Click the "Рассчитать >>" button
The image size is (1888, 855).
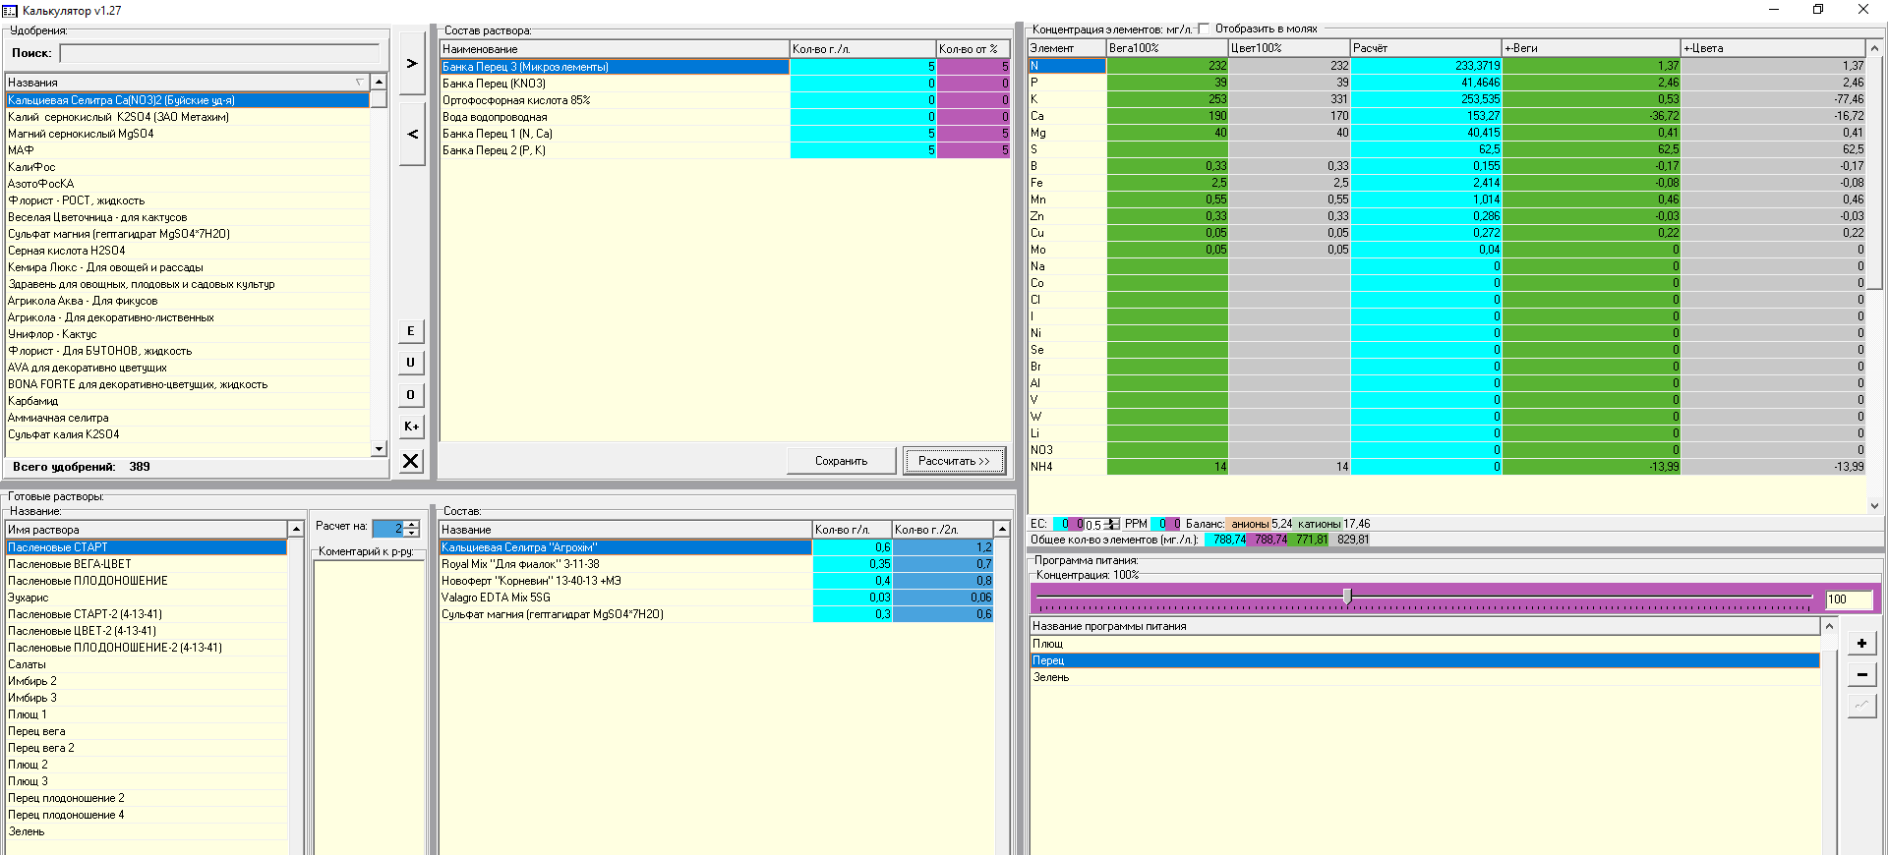click(954, 461)
